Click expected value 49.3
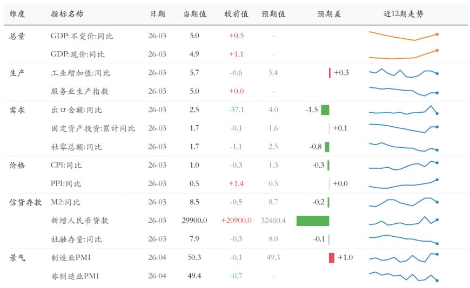470x288 pixels. pyautogui.click(x=273, y=257)
